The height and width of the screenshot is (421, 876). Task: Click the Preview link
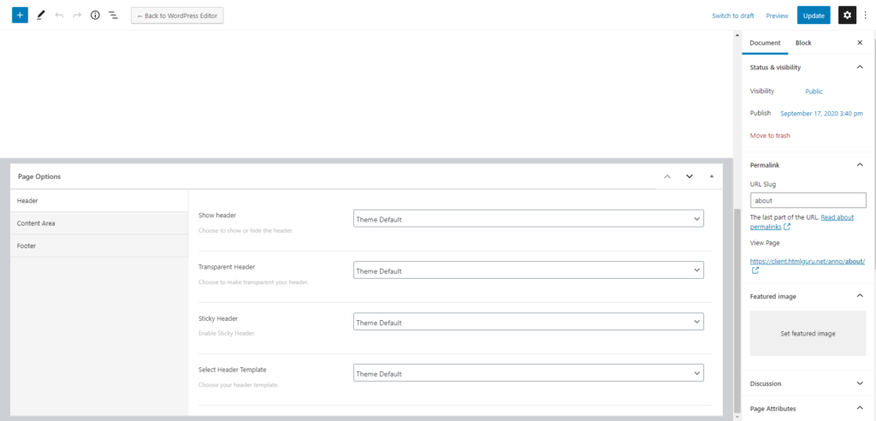tap(777, 15)
